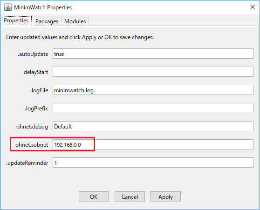Click the MinimWatch Properties title text

43,7
